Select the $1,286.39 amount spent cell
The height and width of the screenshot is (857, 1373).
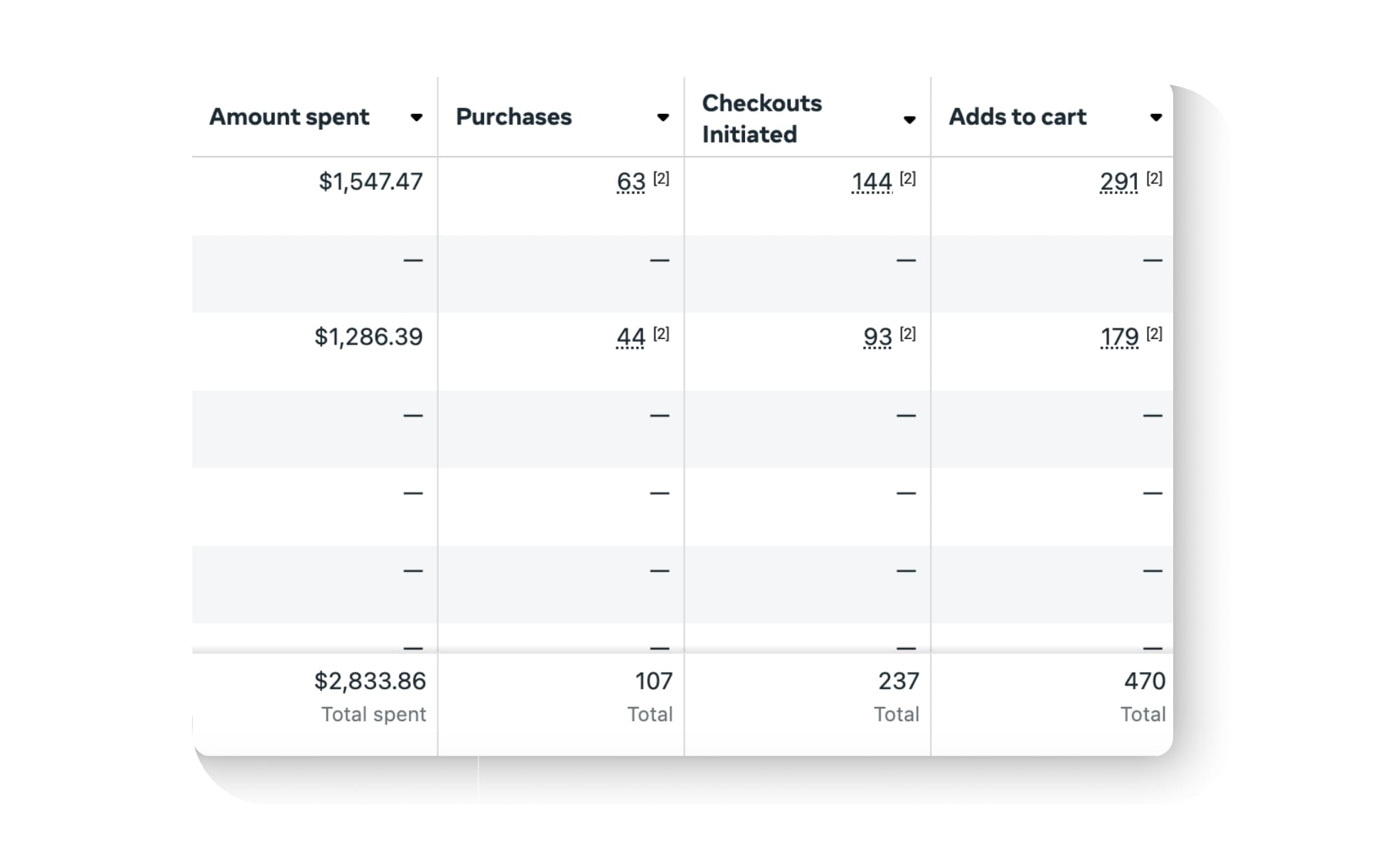tap(368, 337)
